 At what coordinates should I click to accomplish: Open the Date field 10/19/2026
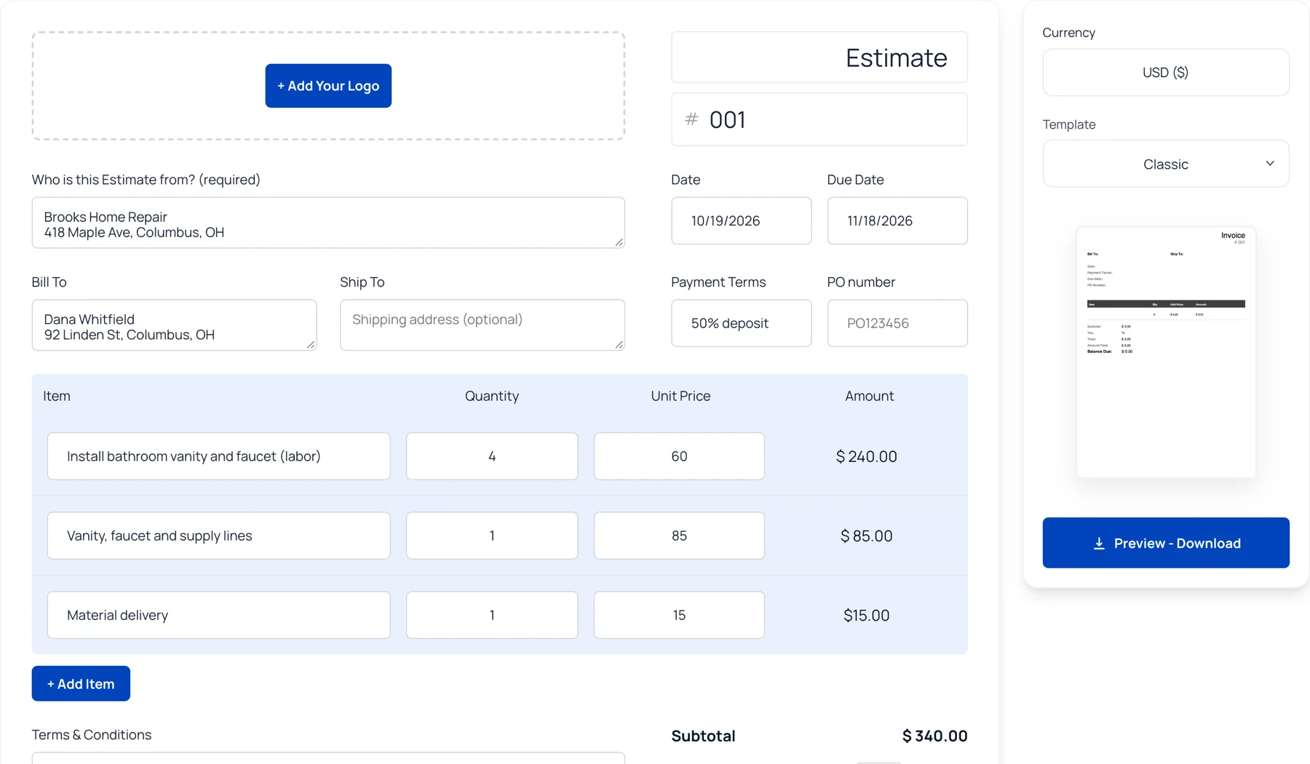742,220
